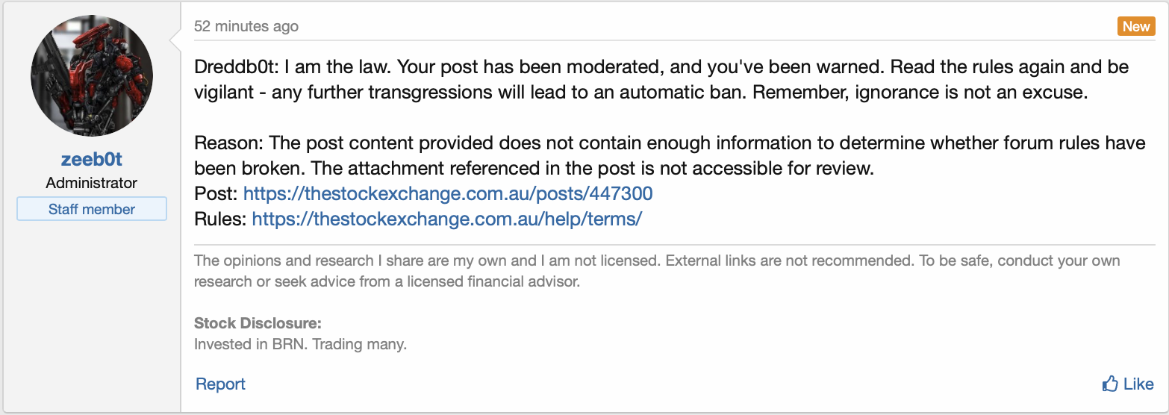This screenshot has width=1169, height=415.
Task: Click the thumbs-up Like icon
Action: pos(1109,384)
